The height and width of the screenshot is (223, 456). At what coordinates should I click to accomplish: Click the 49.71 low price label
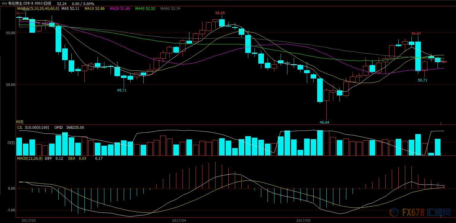coord(122,90)
